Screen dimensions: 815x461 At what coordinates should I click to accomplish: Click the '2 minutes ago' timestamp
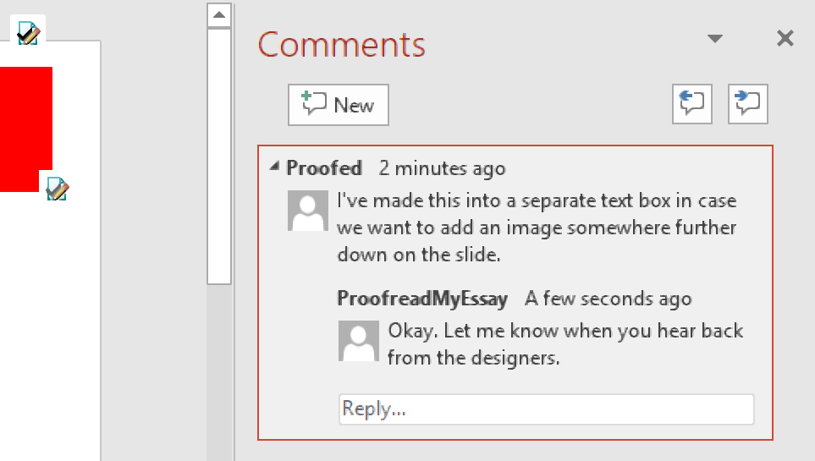(x=442, y=168)
